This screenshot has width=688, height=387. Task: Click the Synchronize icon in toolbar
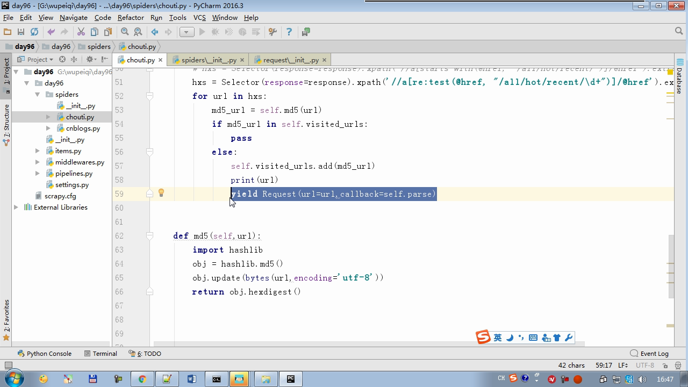[34, 32]
